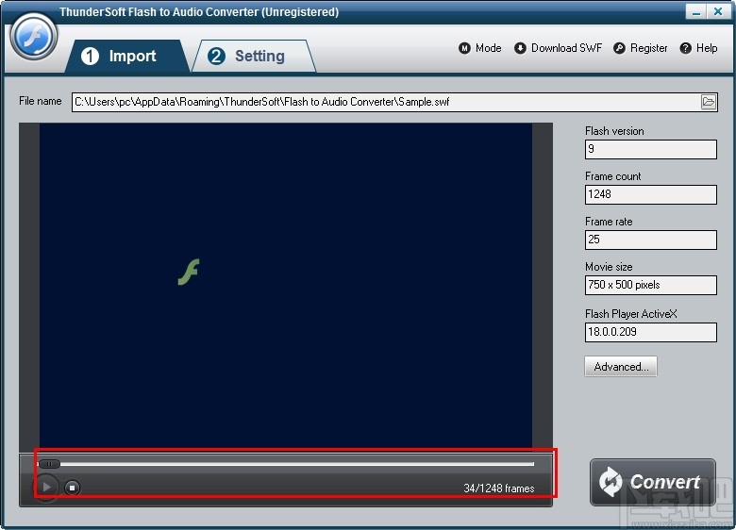Image resolution: width=736 pixels, height=530 pixels.
Task: Open the Register dialog
Action: click(641, 48)
